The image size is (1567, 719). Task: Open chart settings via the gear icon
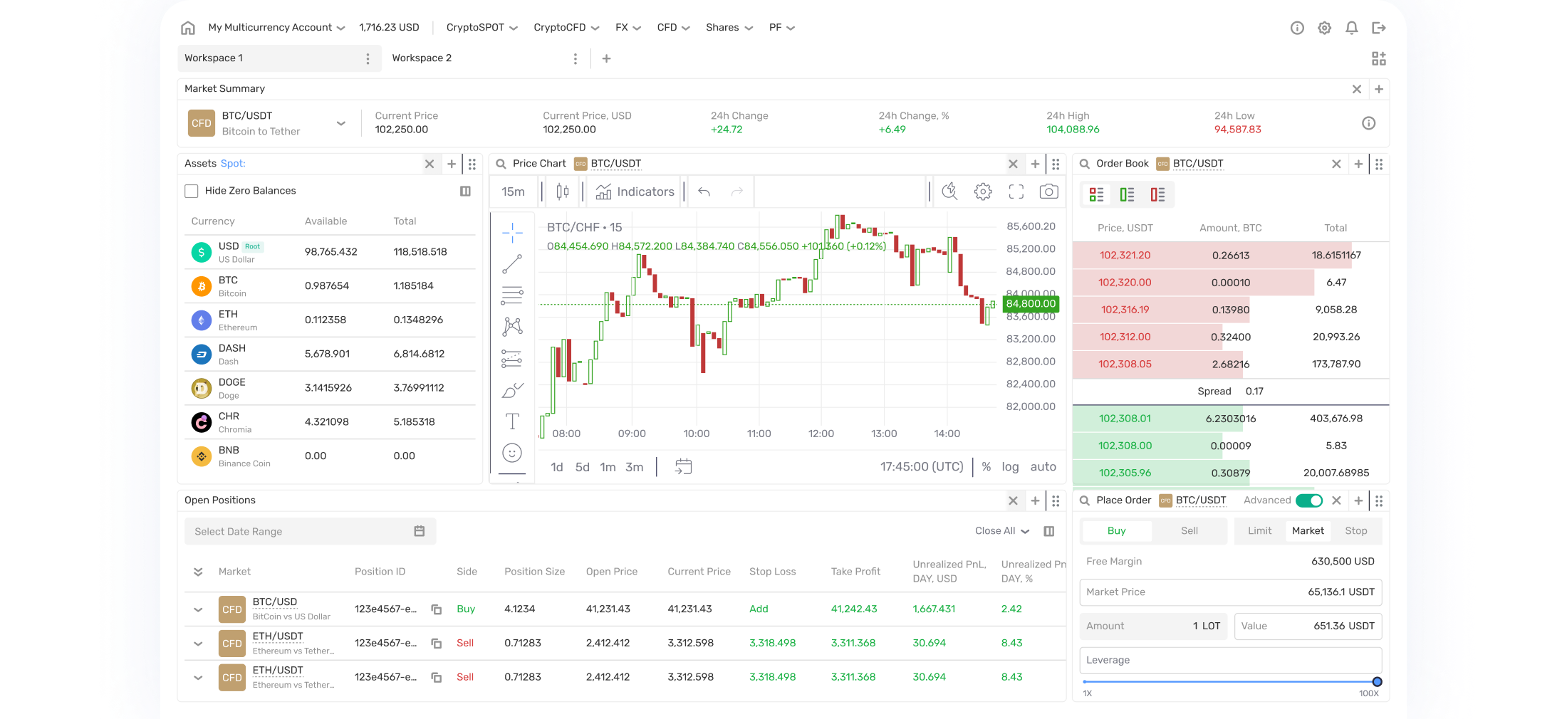pyautogui.click(x=983, y=191)
